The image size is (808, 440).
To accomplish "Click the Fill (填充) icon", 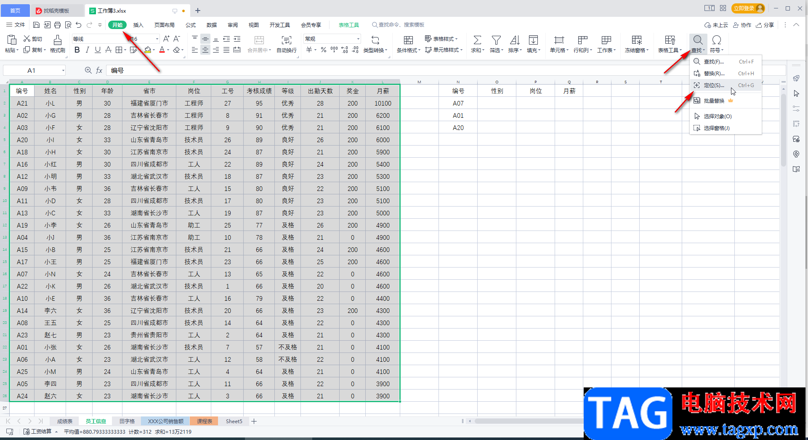I will [x=533, y=40].
